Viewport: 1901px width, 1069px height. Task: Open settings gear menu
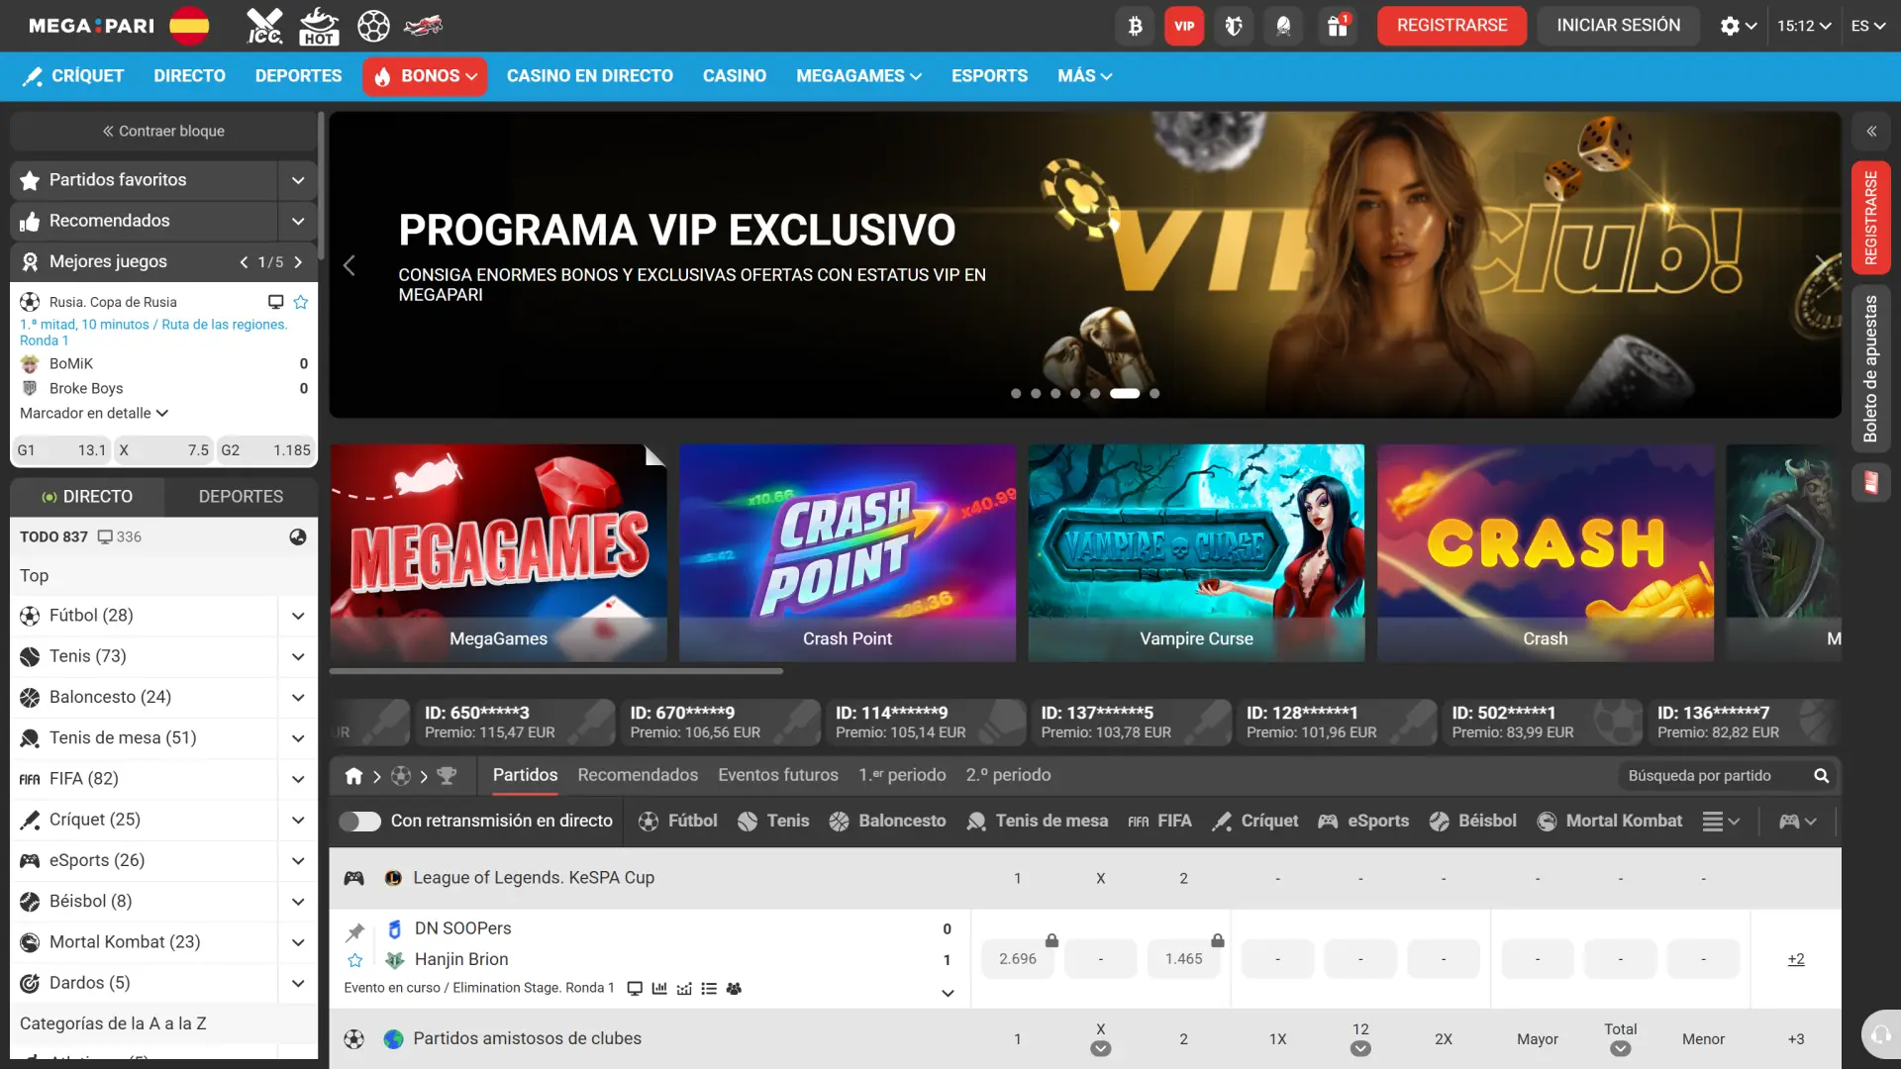(x=1738, y=26)
